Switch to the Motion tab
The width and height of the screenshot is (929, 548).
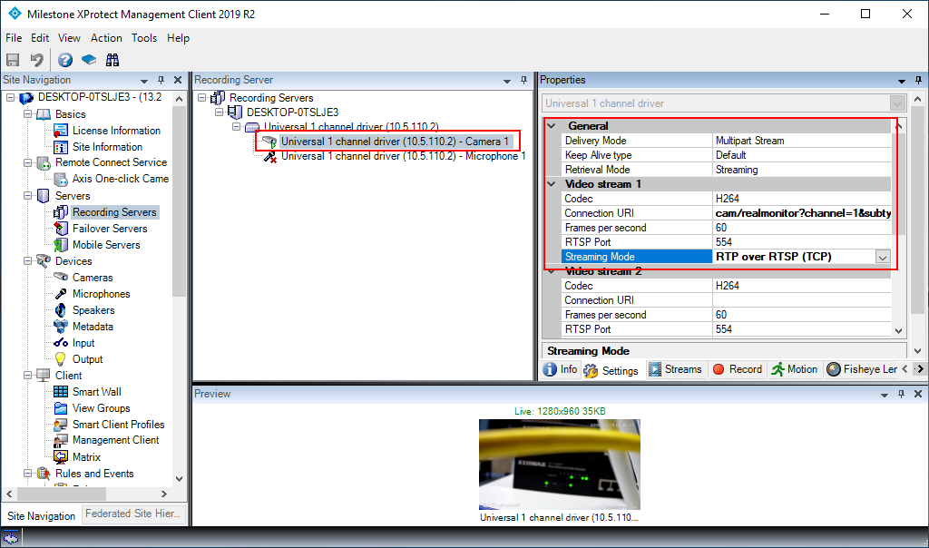click(794, 369)
